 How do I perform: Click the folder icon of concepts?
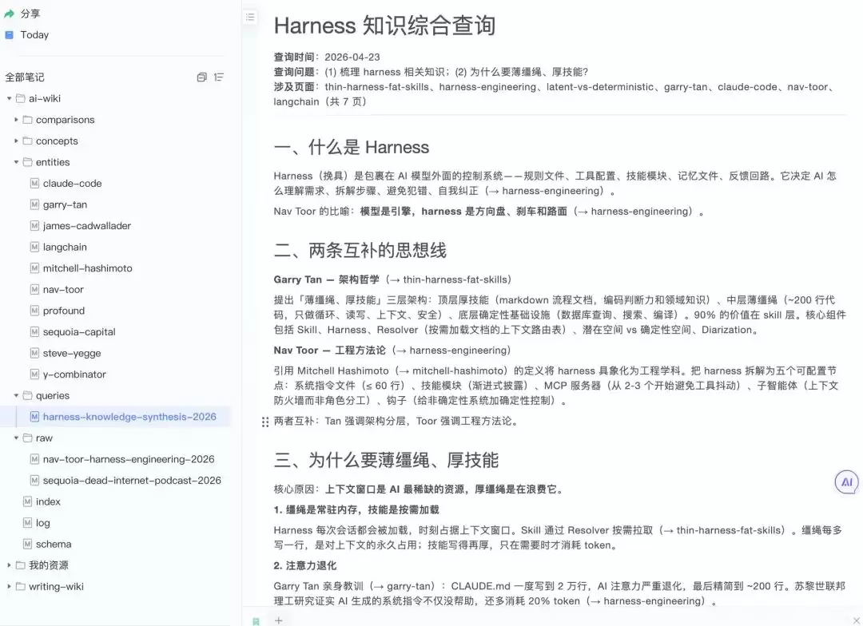[x=27, y=141]
